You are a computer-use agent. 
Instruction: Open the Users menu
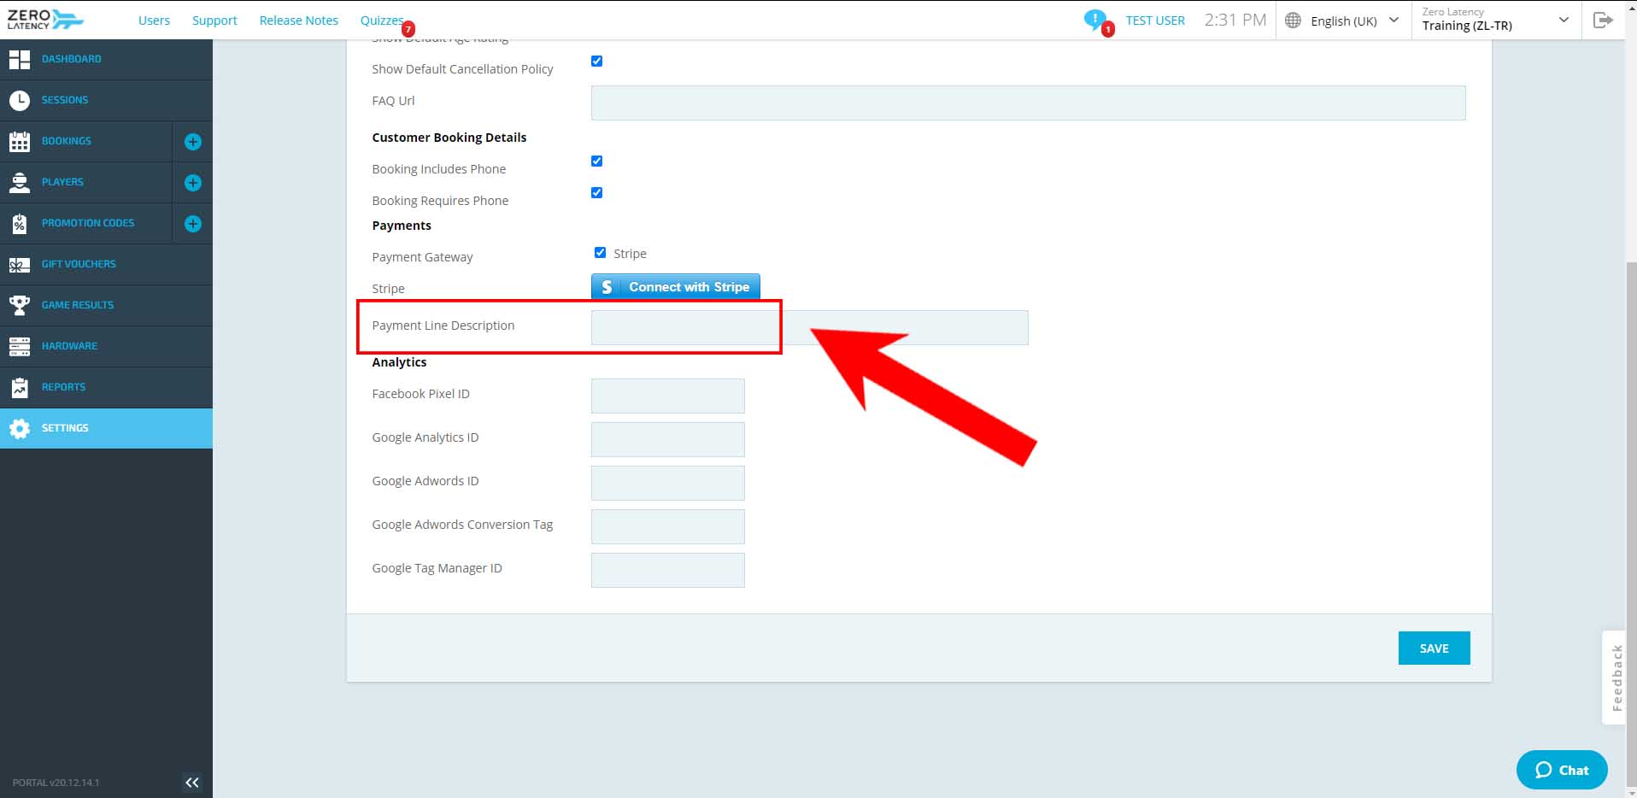click(x=154, y=21)
